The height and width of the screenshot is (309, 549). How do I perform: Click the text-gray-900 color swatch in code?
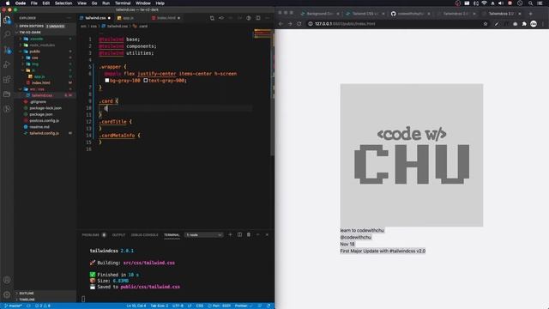point(145,81)
